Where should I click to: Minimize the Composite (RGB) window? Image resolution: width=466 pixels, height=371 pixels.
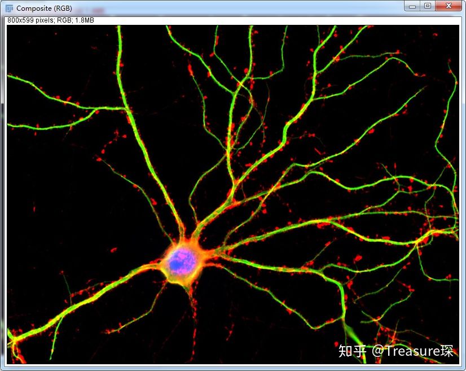(x=412, y=6)
